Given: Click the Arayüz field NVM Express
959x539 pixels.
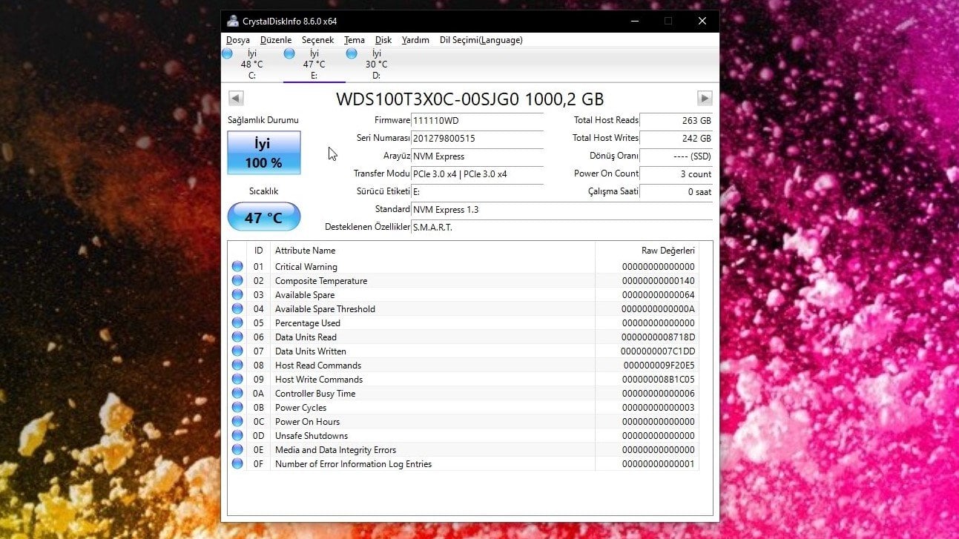Looking at the screenshot, I should [x=478, y=156].
